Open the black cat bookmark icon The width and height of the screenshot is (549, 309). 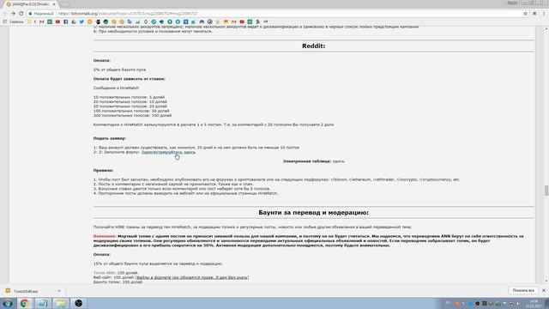point(98,21)
